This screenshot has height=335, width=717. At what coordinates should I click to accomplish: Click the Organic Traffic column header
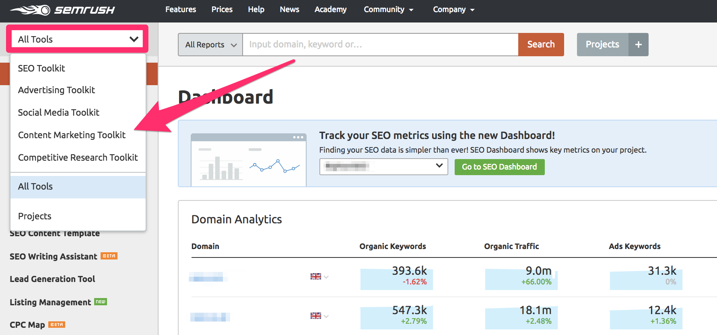click(511, 246)
